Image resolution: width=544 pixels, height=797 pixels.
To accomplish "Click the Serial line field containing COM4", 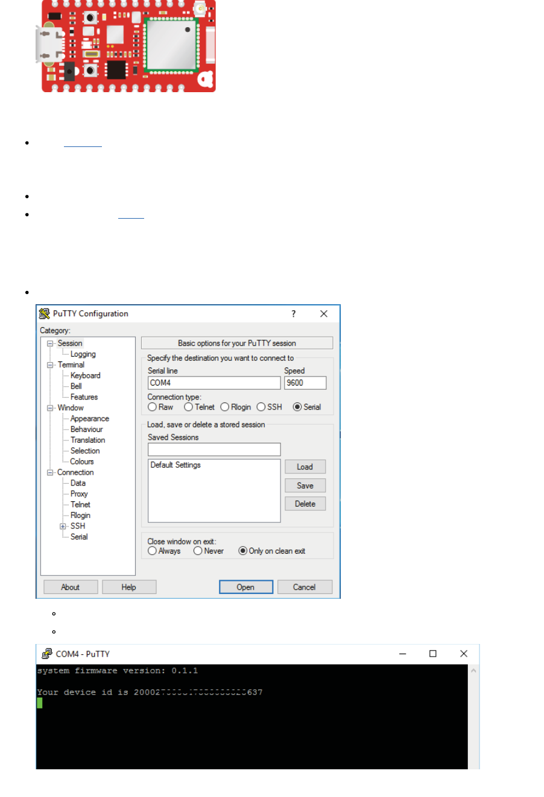I will [x=214, y=383].
